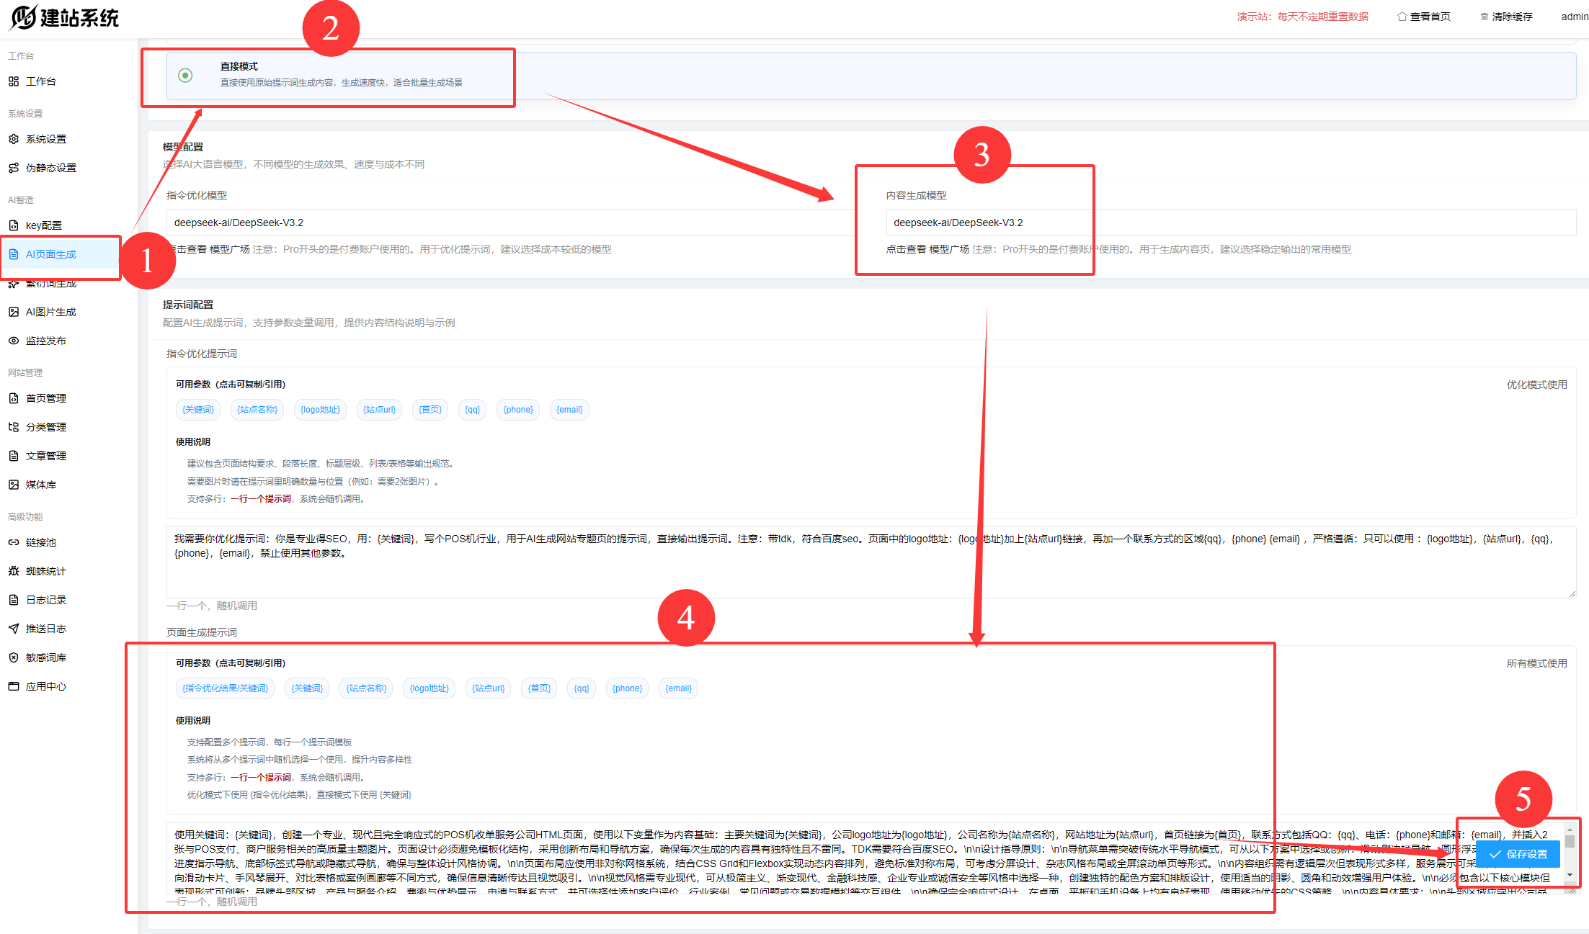The width and height of the screenshot is (1589, 934).
Task: Open the 敏感词库 shield icon item
Action: 14,657
